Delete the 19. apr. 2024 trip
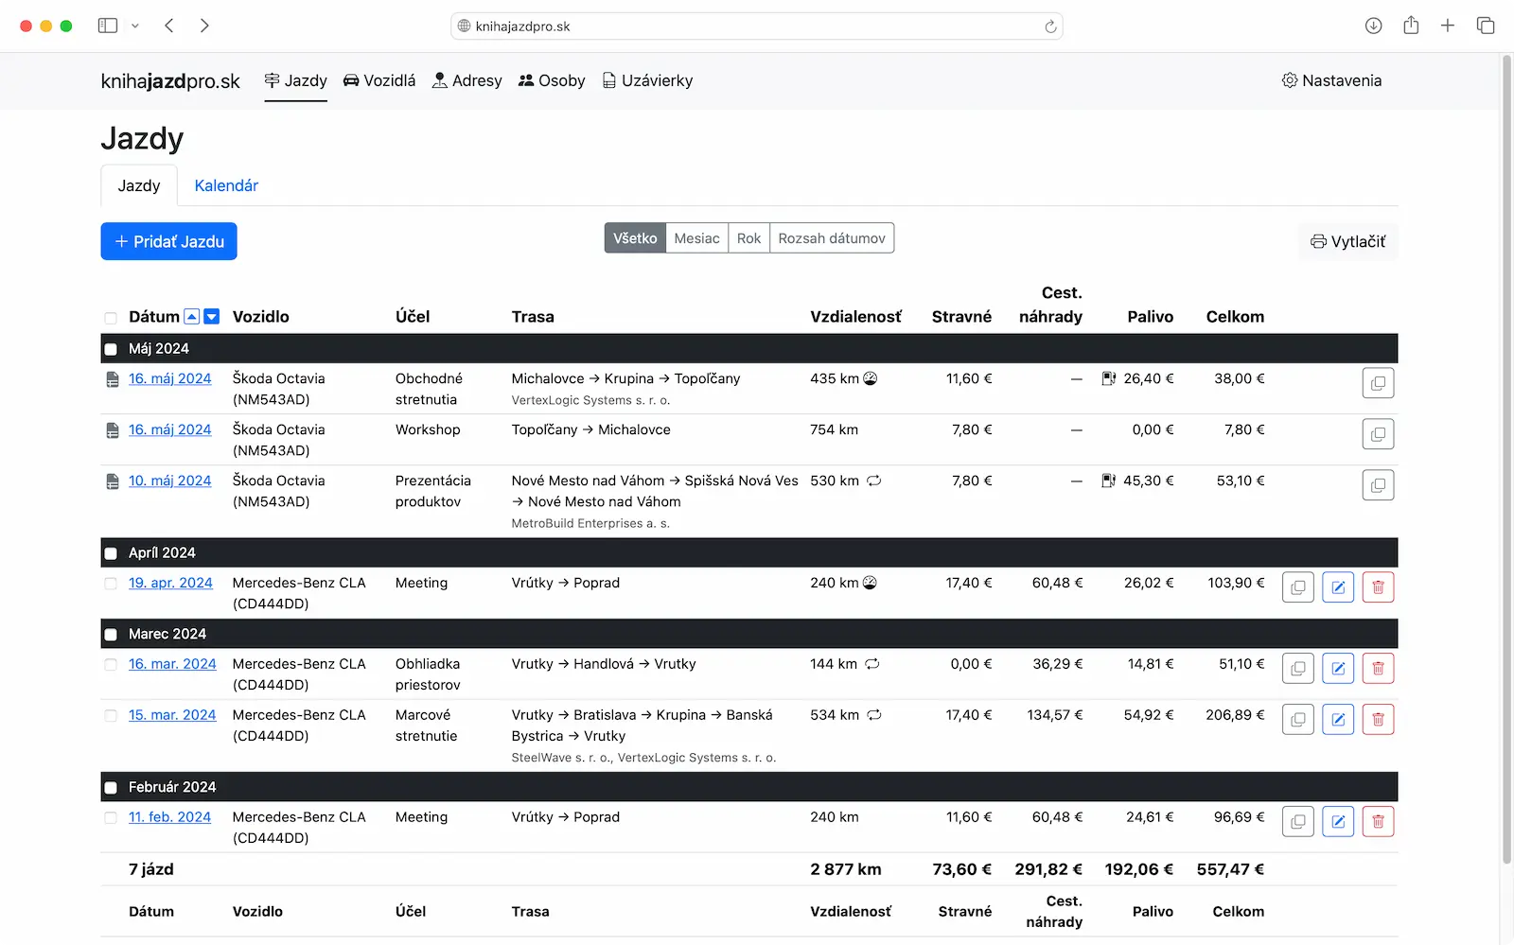 pos(1378,587)
